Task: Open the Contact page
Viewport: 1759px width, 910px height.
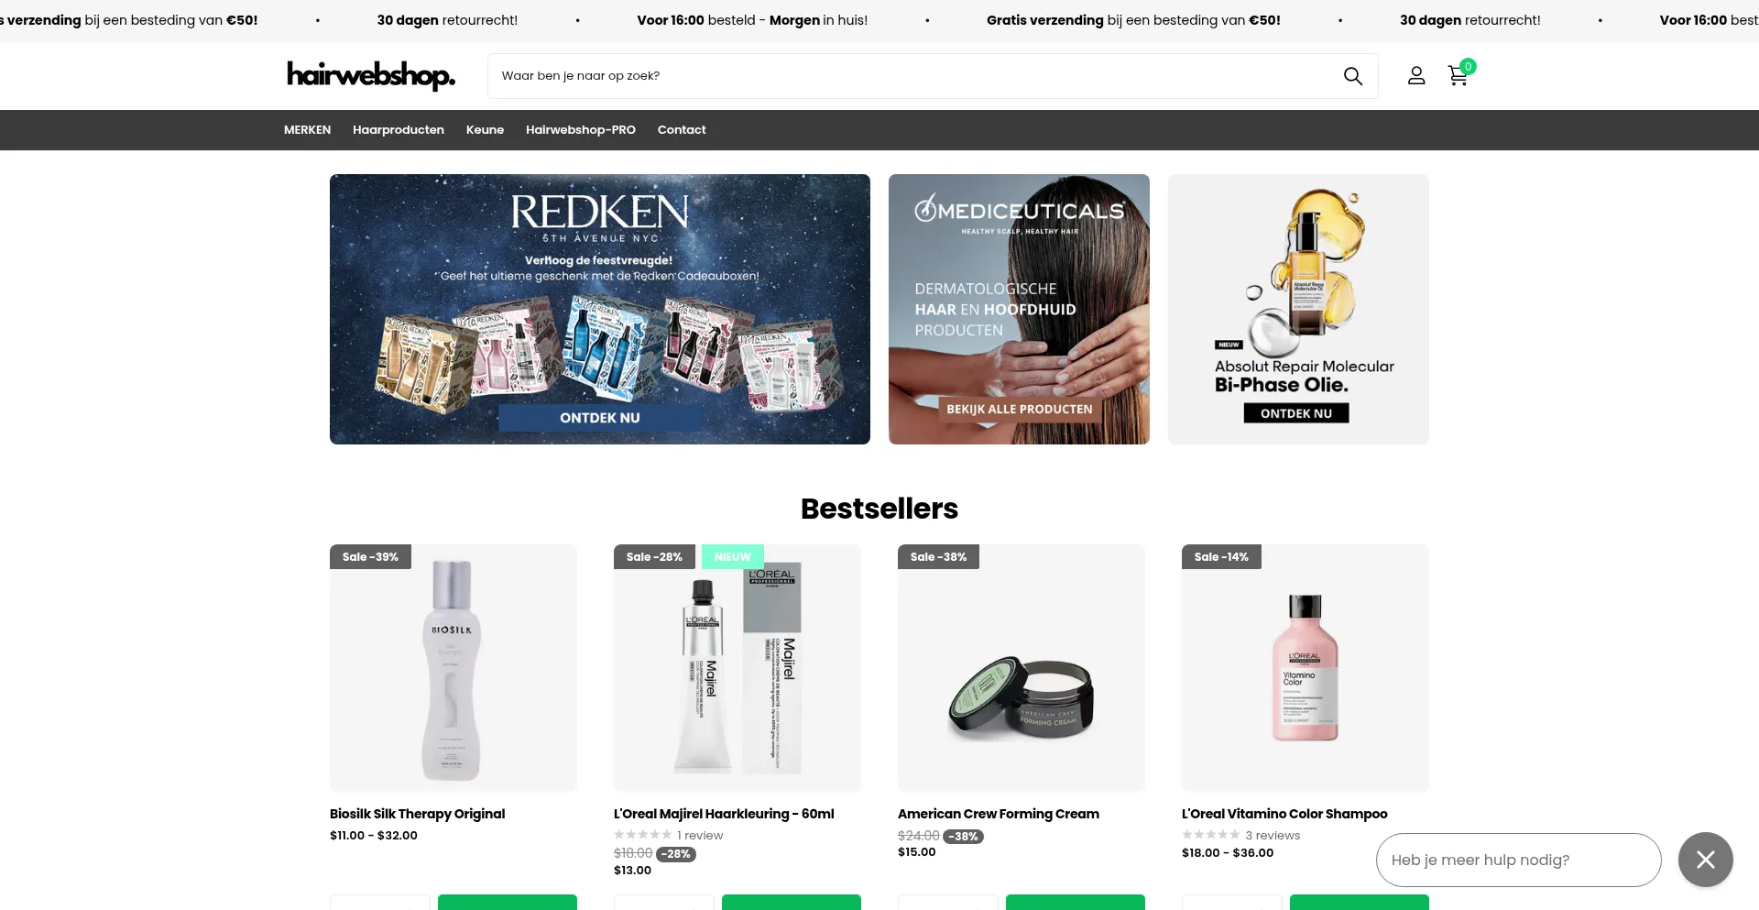Action: 682,130
